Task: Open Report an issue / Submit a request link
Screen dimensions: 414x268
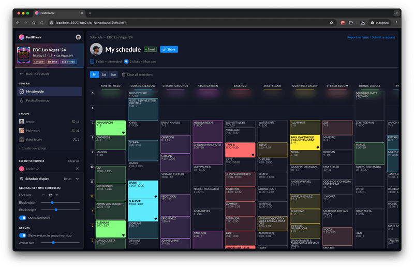Action: [x=371, y=37]
